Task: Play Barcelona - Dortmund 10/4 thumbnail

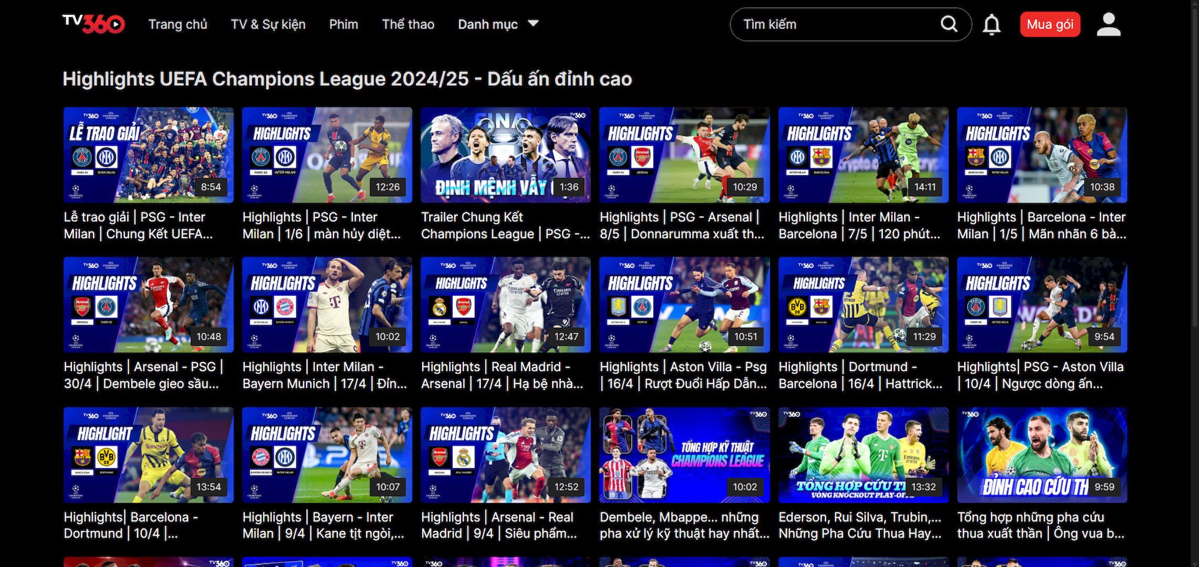Action: coord(148,455)
